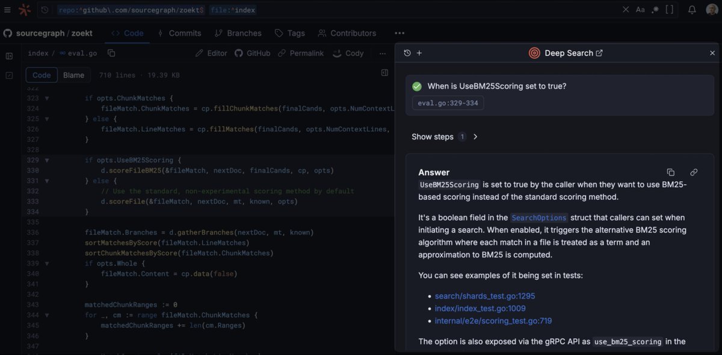Image resolution: width=722 pixels, height=355 pixels.
Task: Collapse code fold arrow at line 329
Action: coord(47,160)
